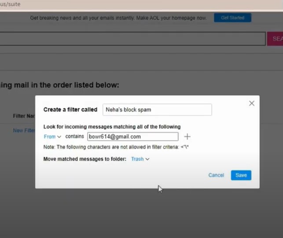Click New Filter link behind dialog
This screenshot has width=283, height=238.
click(24, 130)
